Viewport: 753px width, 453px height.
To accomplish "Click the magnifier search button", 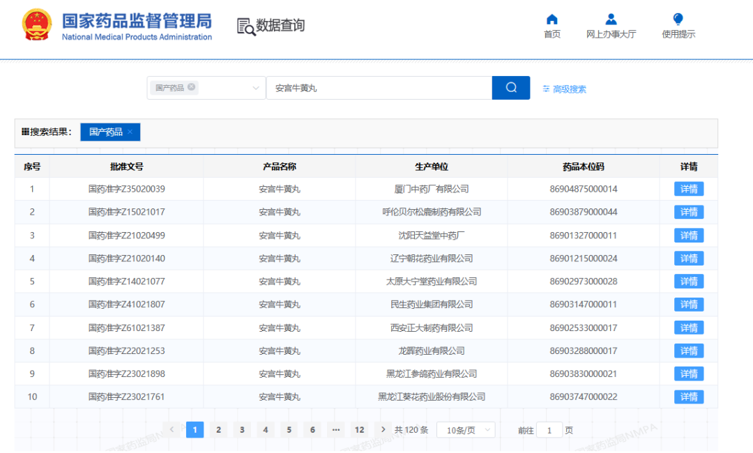I will click(510, 87).
